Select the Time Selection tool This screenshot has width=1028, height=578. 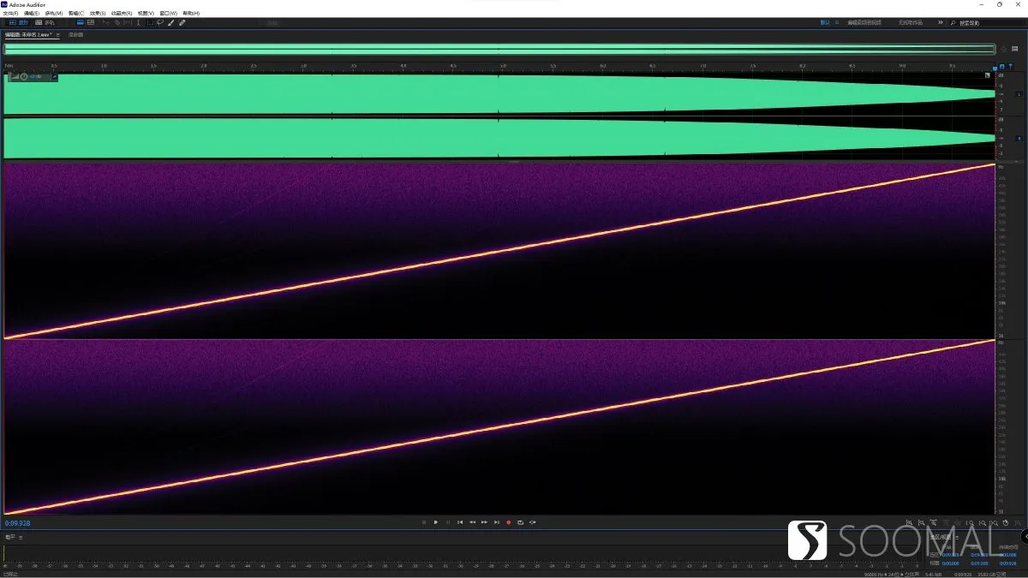point(139,23)
